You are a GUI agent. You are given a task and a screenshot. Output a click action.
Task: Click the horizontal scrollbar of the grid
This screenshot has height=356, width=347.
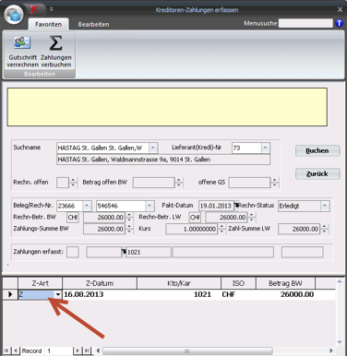(214, 350)
